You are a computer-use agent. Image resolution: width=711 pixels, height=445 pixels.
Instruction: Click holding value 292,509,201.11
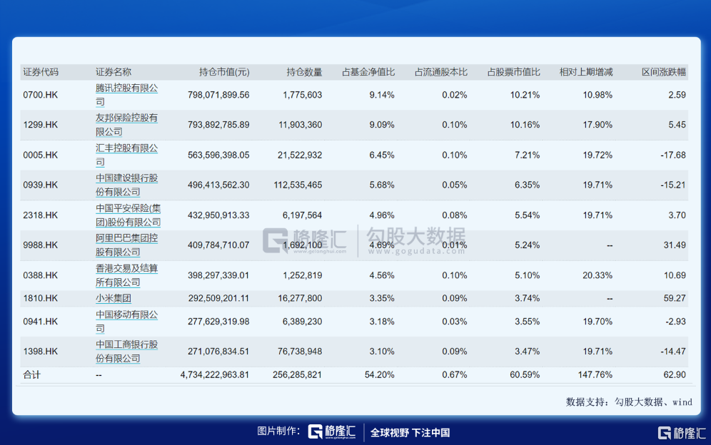pyautogui.click(x=218, y=298)
